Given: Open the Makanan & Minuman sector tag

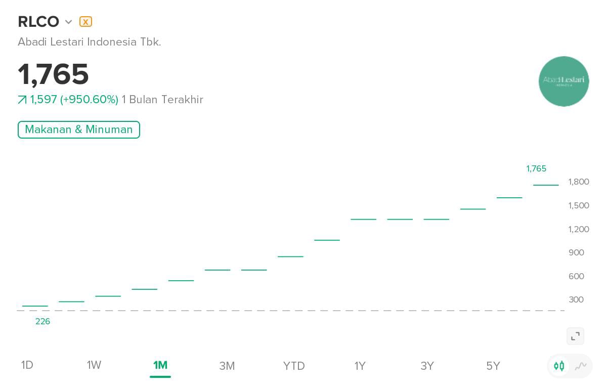Looking at the screenshot, I should click(79, 129).
